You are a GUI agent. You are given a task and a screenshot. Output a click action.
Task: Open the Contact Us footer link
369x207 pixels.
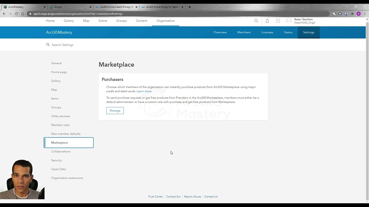[x=211, y=197]
